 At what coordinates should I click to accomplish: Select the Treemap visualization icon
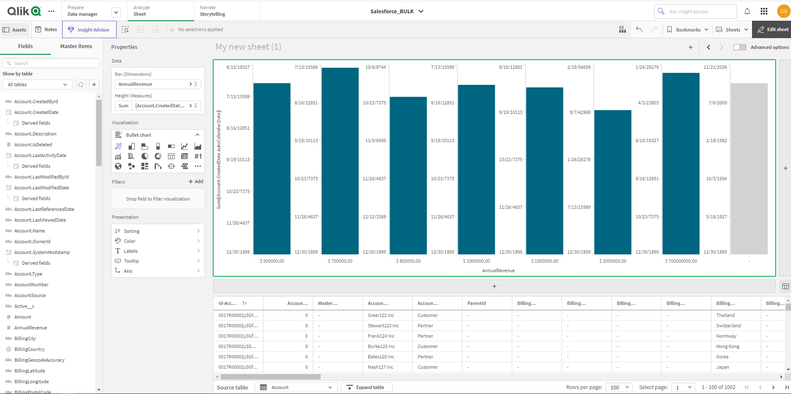[145, 166]
